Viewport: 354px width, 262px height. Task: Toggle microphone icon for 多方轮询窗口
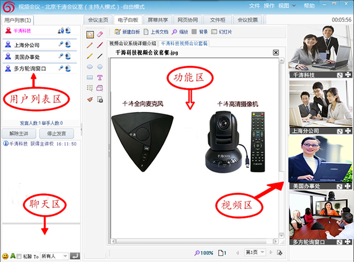(x=61, y=68)
